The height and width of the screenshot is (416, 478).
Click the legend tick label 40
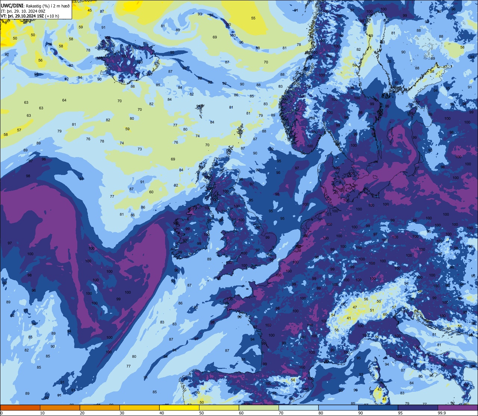point(162,413)
